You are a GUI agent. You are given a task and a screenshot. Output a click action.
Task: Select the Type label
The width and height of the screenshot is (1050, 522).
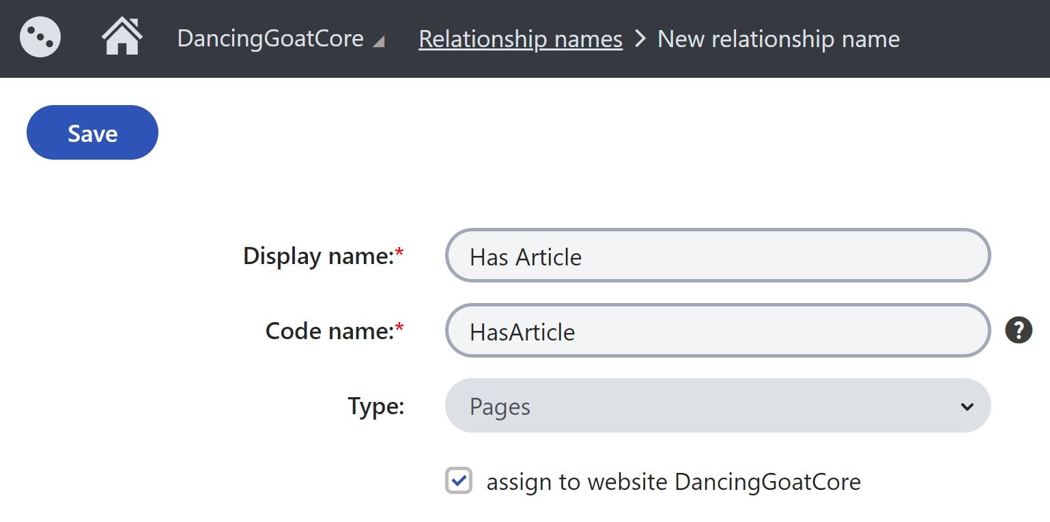[x=376, y=407]
